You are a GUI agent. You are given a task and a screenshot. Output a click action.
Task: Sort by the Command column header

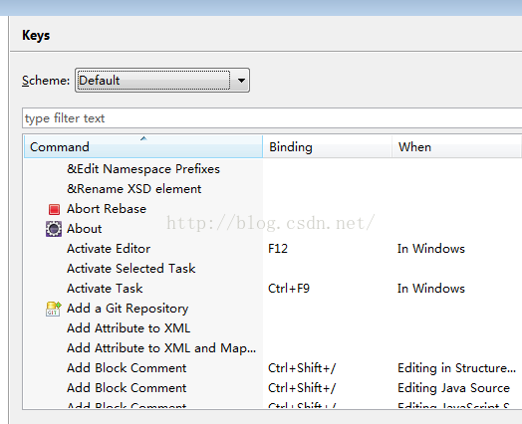tap(143, 146)
